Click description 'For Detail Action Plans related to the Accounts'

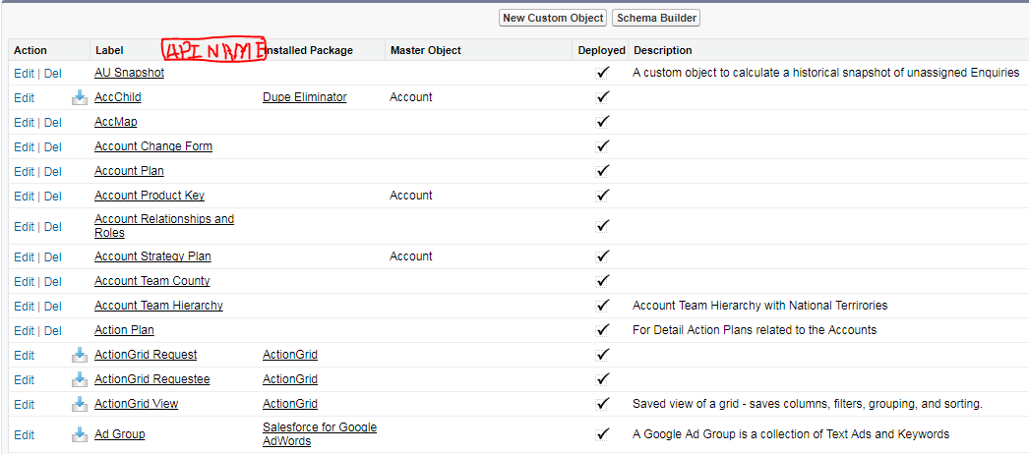[755, 330]
